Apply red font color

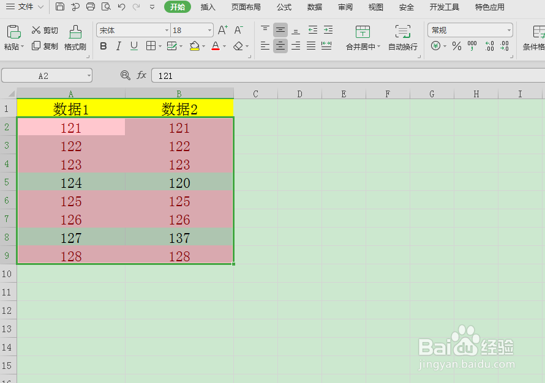pyautogui.click(x=216, y=46)
